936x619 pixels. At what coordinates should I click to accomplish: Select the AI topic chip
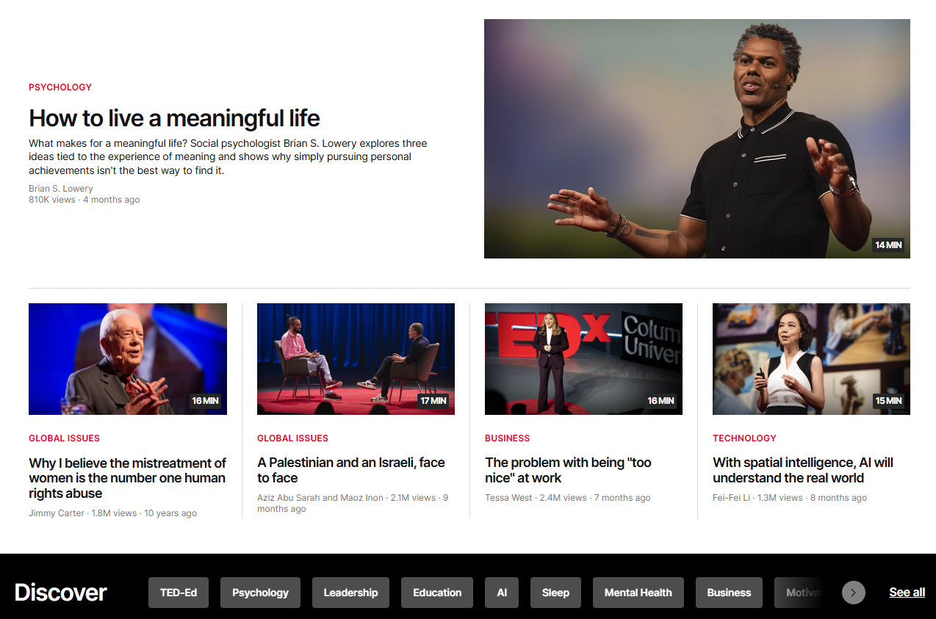point(502,593)
